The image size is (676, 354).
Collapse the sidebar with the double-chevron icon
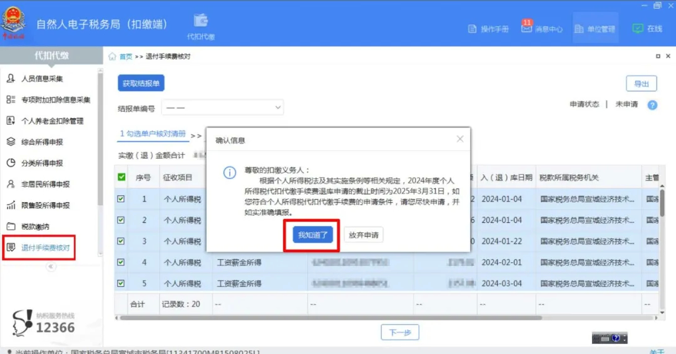tap(51, 267)
